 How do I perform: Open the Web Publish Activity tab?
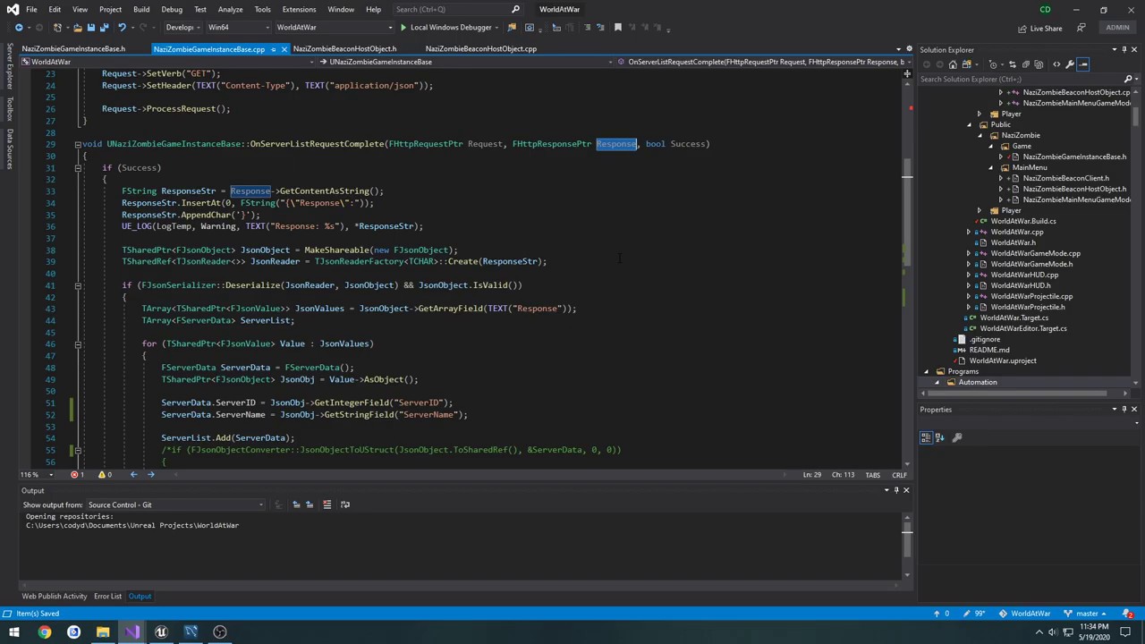pyautogui.click(x=55, y=597)
